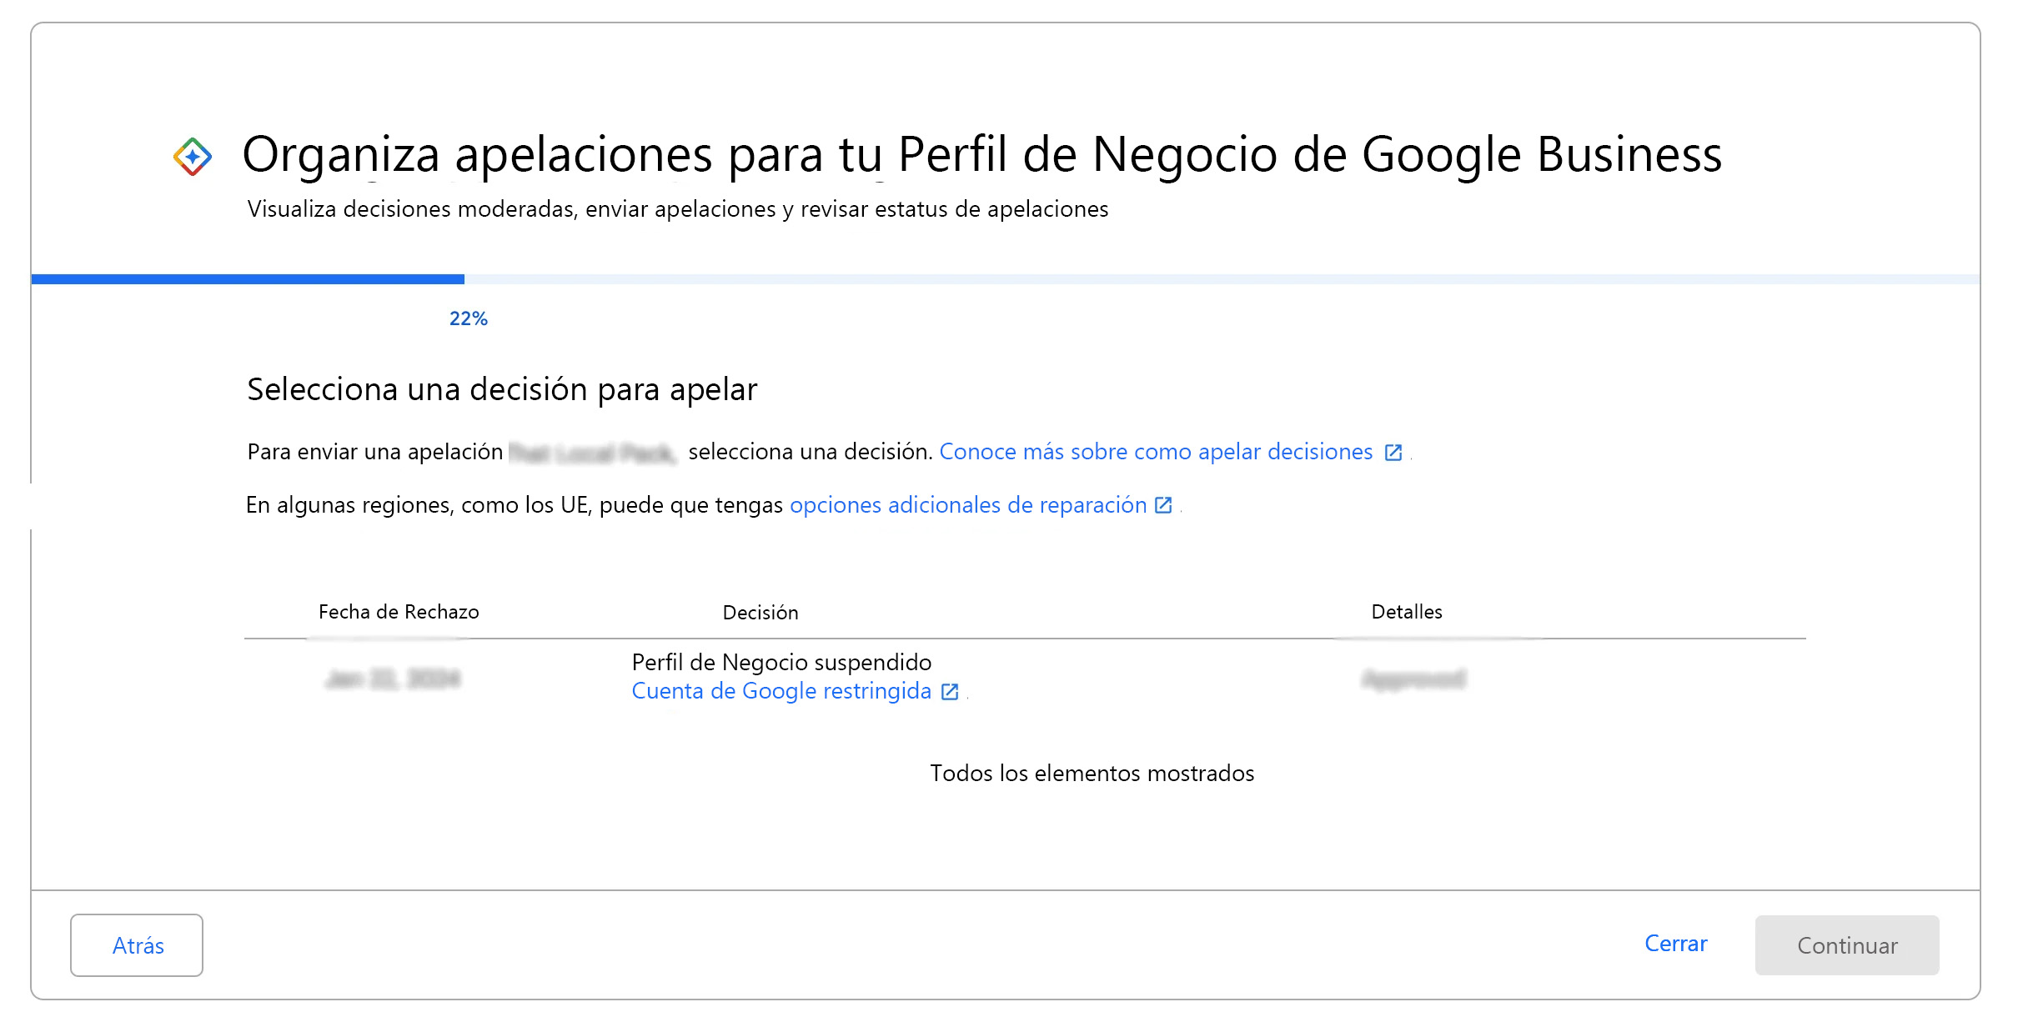Click the 'Detalles' column header
Viewport: 2023px width, 1017px height.
pos(1406,612)
